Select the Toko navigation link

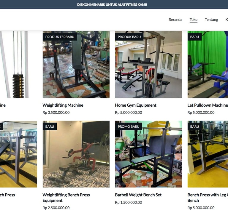(193, 20)
